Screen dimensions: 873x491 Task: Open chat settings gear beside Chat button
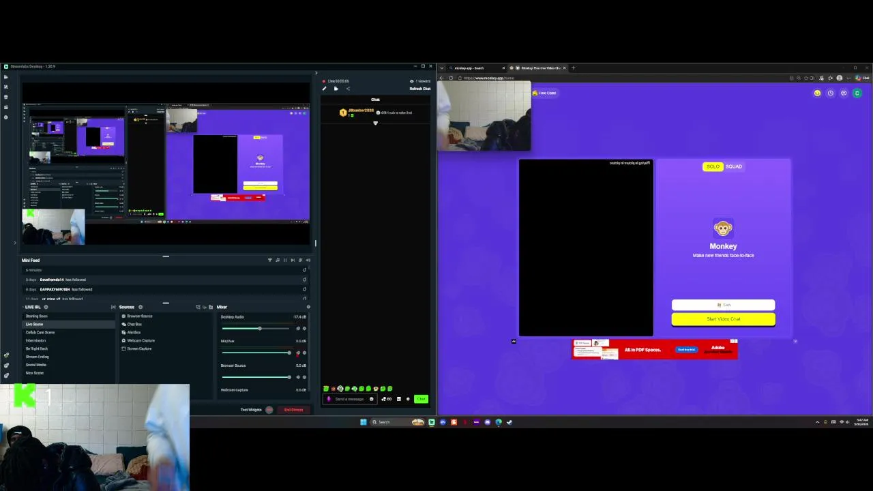tap(408, 399)
